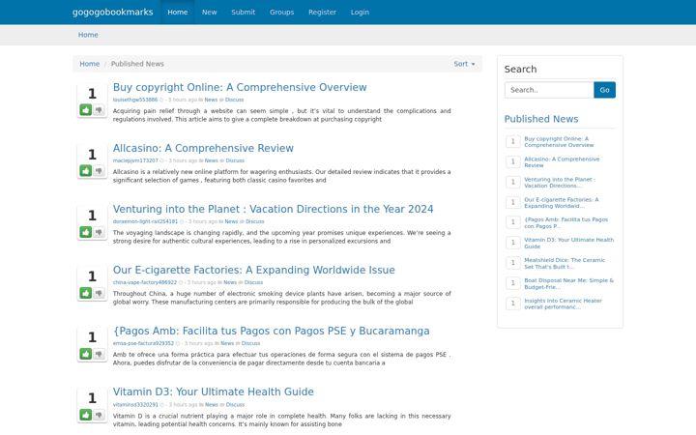
Task: Click Home breadcrumb beside Published News
Action: coord(89,64)
